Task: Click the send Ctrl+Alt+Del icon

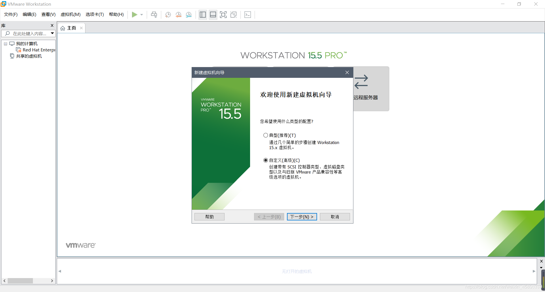Action: [154, 14]
